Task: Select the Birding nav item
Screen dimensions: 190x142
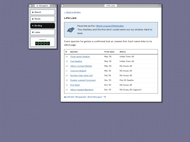Action: click(43, 26)
